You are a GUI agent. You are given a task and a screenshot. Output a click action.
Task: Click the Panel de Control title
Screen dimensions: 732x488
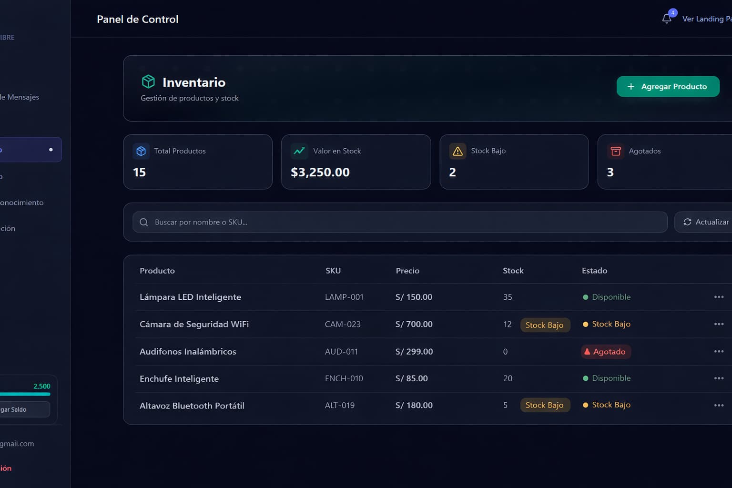click(x=138, y=19)
